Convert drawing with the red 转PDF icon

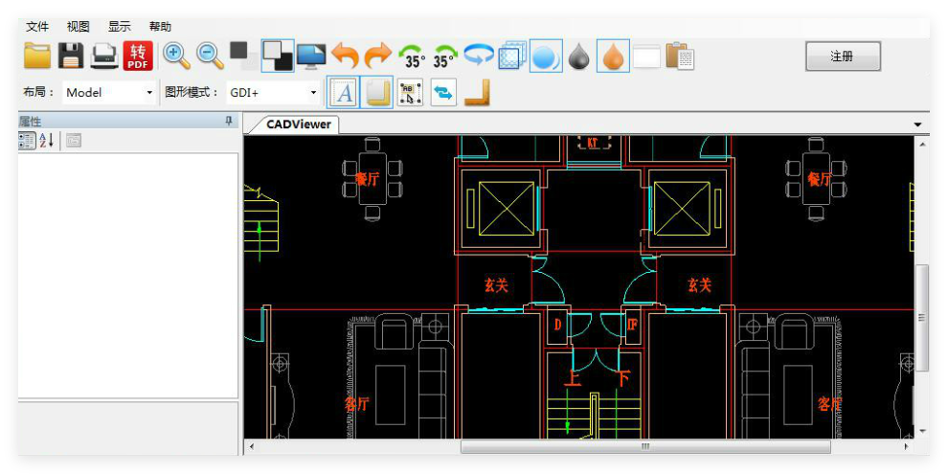tap(139, 56)
